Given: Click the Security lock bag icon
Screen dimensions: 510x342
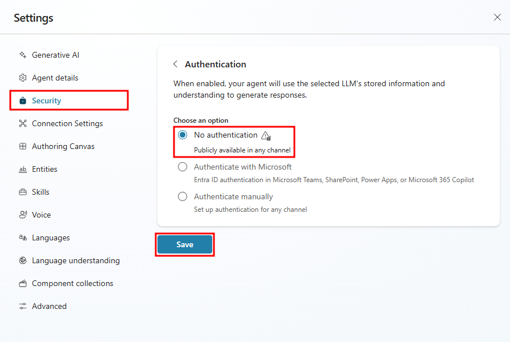Looking at the screenshot, I should tap(23, 100).
